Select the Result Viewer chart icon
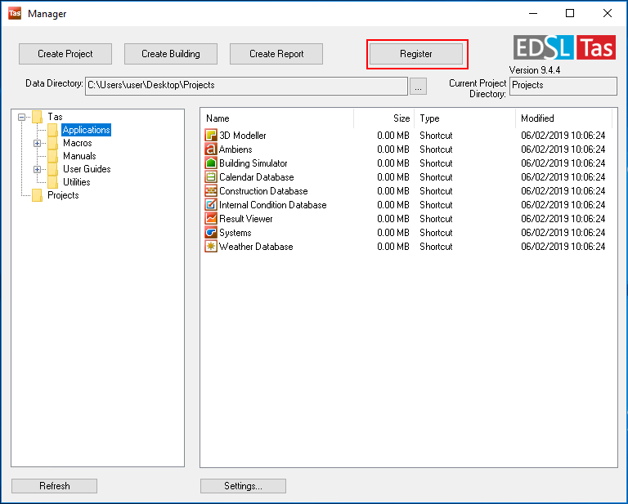Image resolution: width=628 pixels, height=504 pixels. click(x=211, y=218)
